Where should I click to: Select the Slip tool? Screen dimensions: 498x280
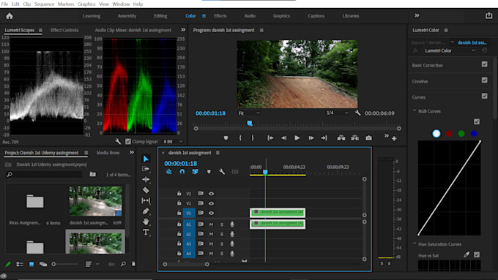coord(146,200)
